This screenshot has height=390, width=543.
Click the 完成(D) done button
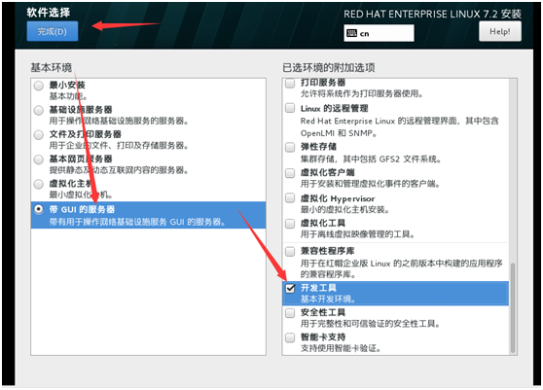(x=53, y=31)
